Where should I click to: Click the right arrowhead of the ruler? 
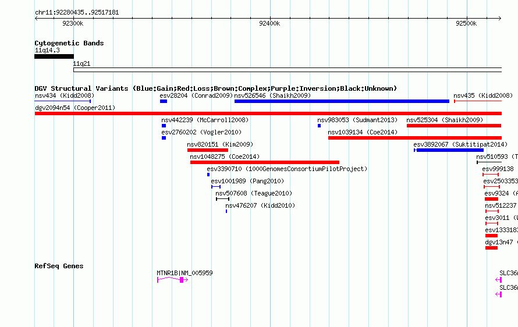pos(500,18)
